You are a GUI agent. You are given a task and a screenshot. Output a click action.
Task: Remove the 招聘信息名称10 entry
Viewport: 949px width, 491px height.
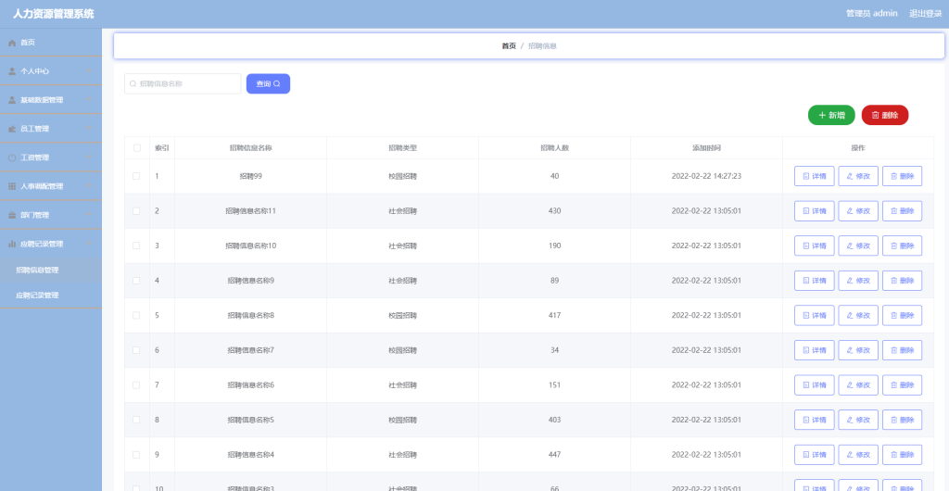point(903,245)
